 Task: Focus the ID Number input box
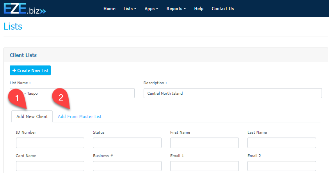50,143
